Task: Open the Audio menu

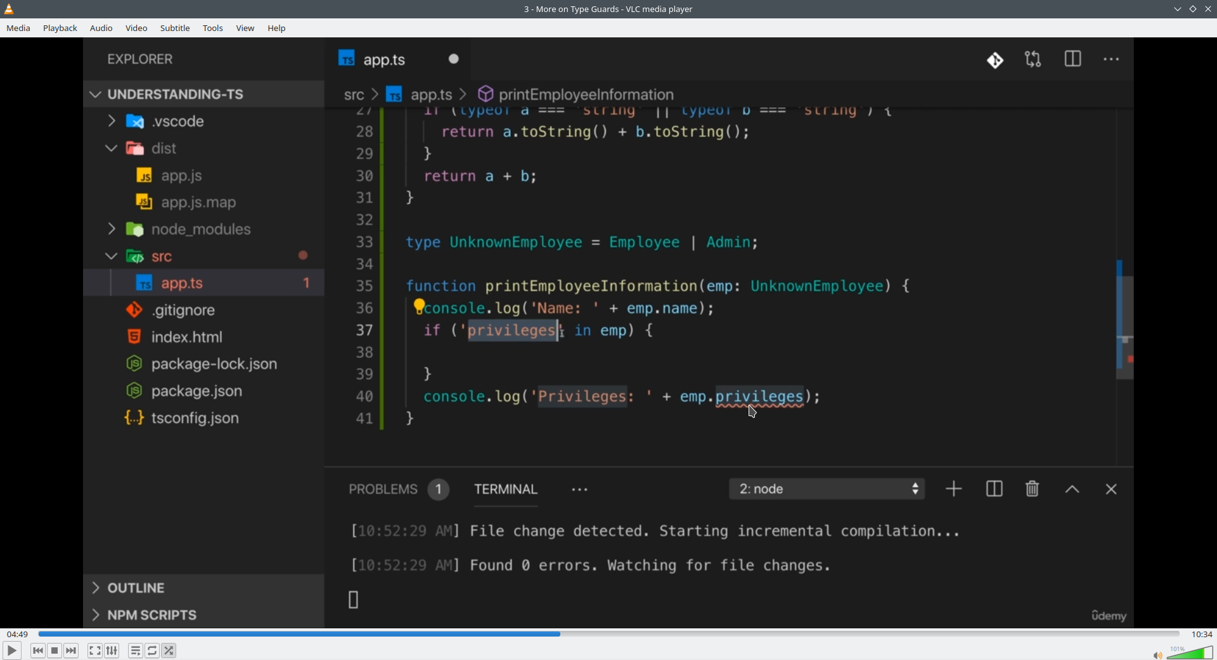Action: (101, 29)
